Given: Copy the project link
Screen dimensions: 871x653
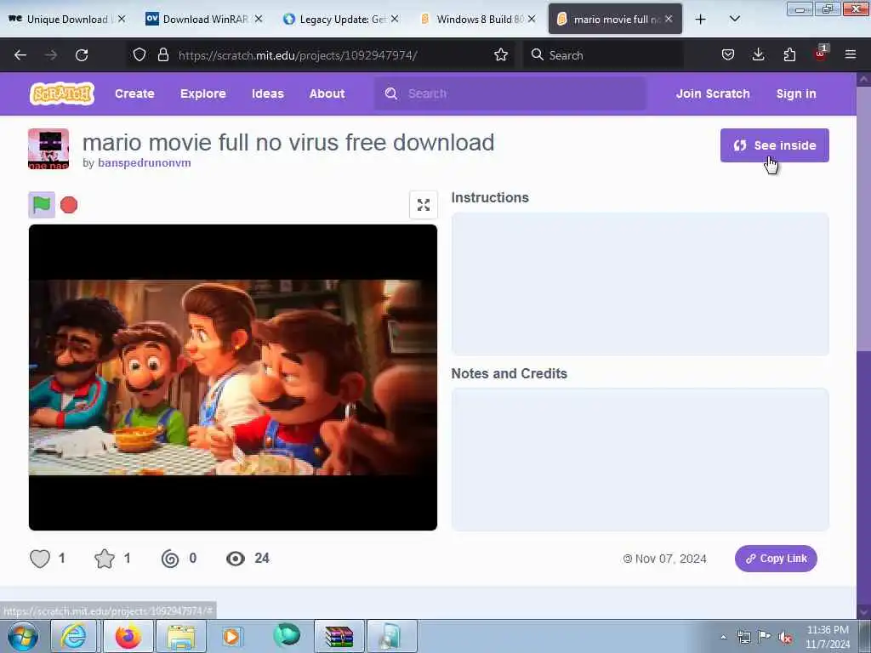Looking at the screenshot, I should (x=776, y=559).
